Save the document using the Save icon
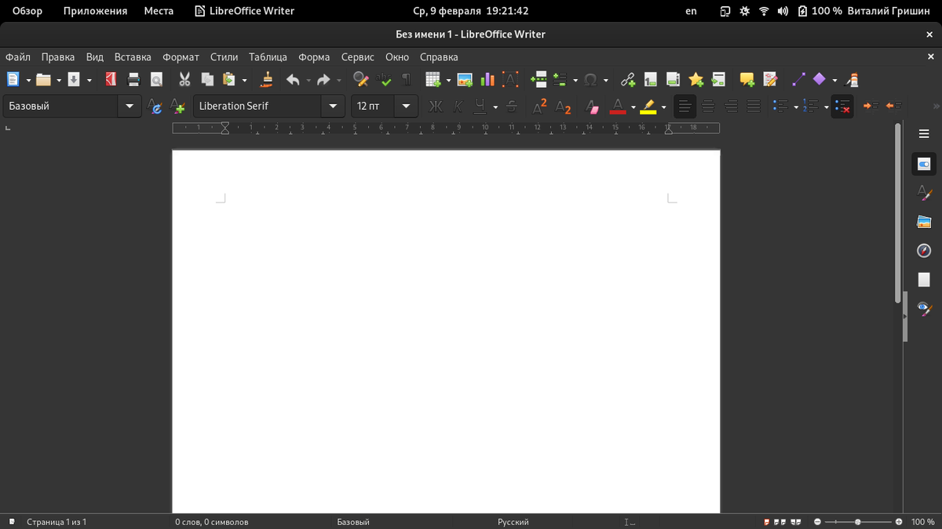942x529 pixels. click(74, 79)
